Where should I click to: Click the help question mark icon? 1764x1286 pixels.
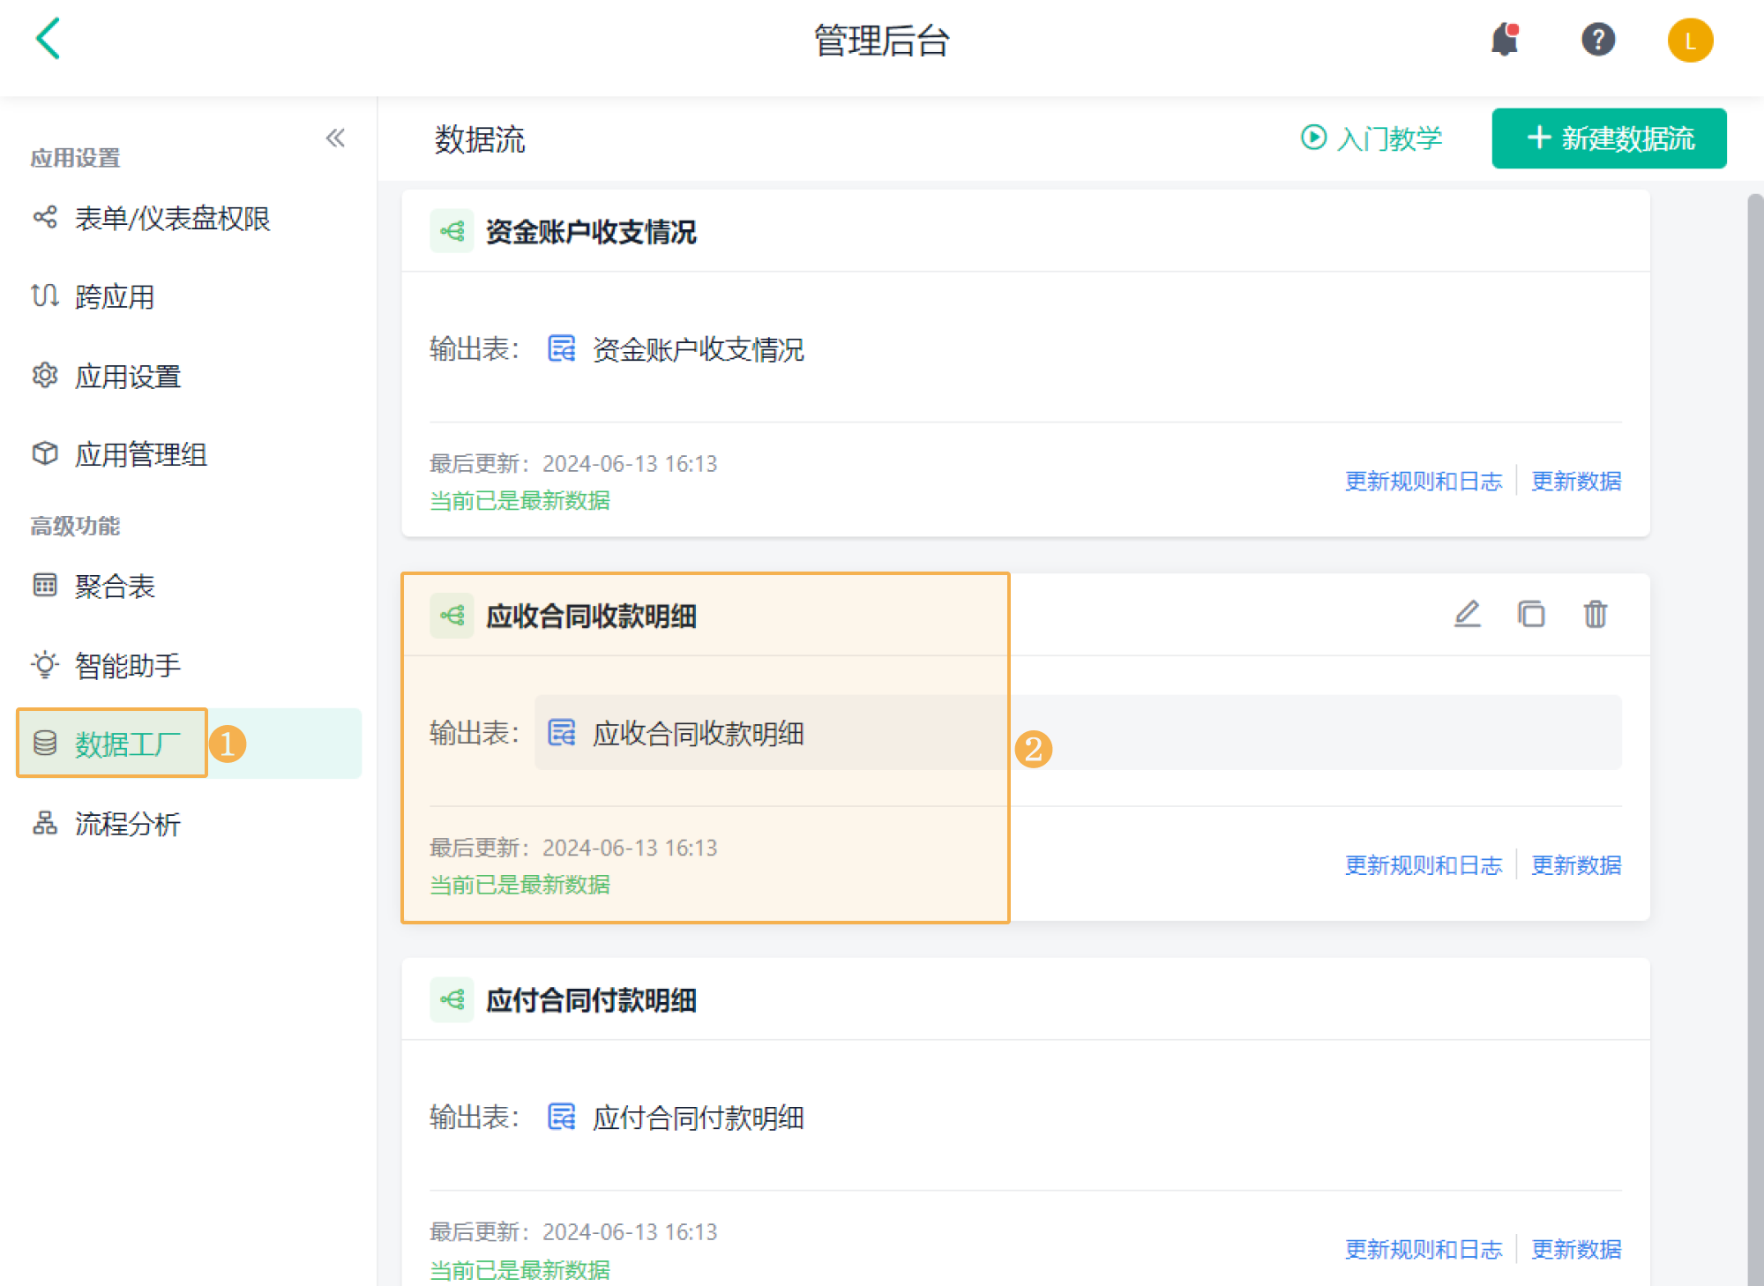pyautogui.click(x=1597, y=40)
